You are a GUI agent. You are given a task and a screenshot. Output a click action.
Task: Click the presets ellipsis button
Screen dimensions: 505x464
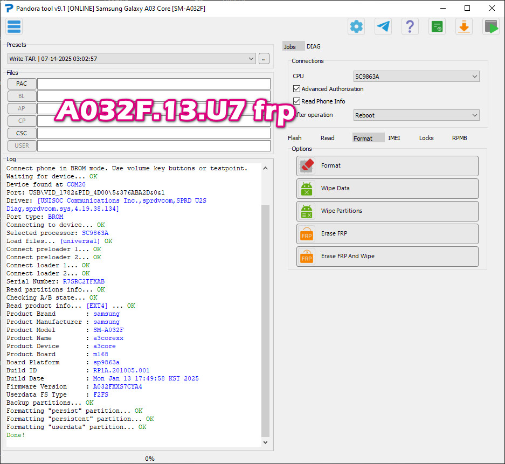pyautogui.click(x=264, y=59)
